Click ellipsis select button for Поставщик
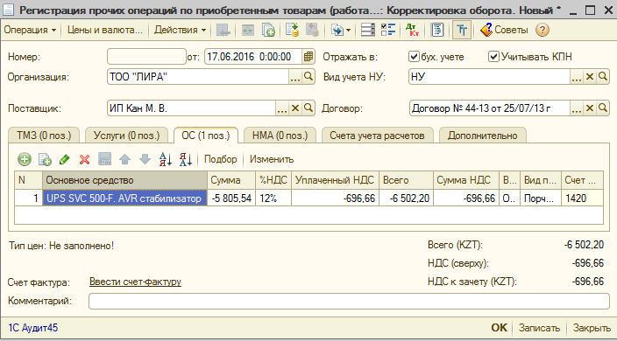617x341 pixels. pos(282,108)
